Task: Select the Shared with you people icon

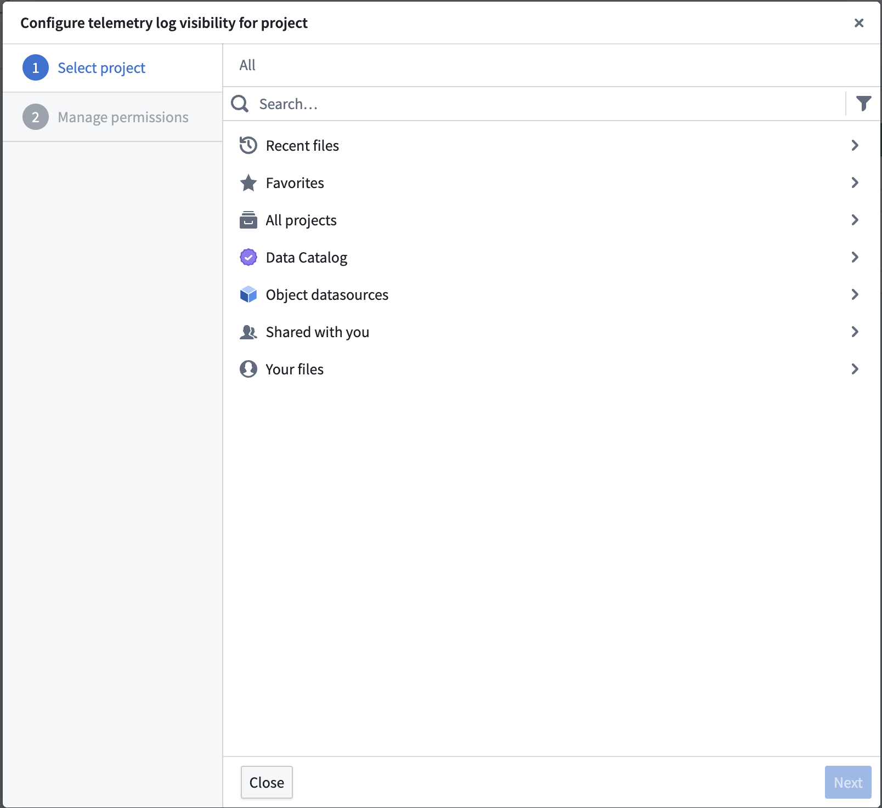Action: (248, 332)
